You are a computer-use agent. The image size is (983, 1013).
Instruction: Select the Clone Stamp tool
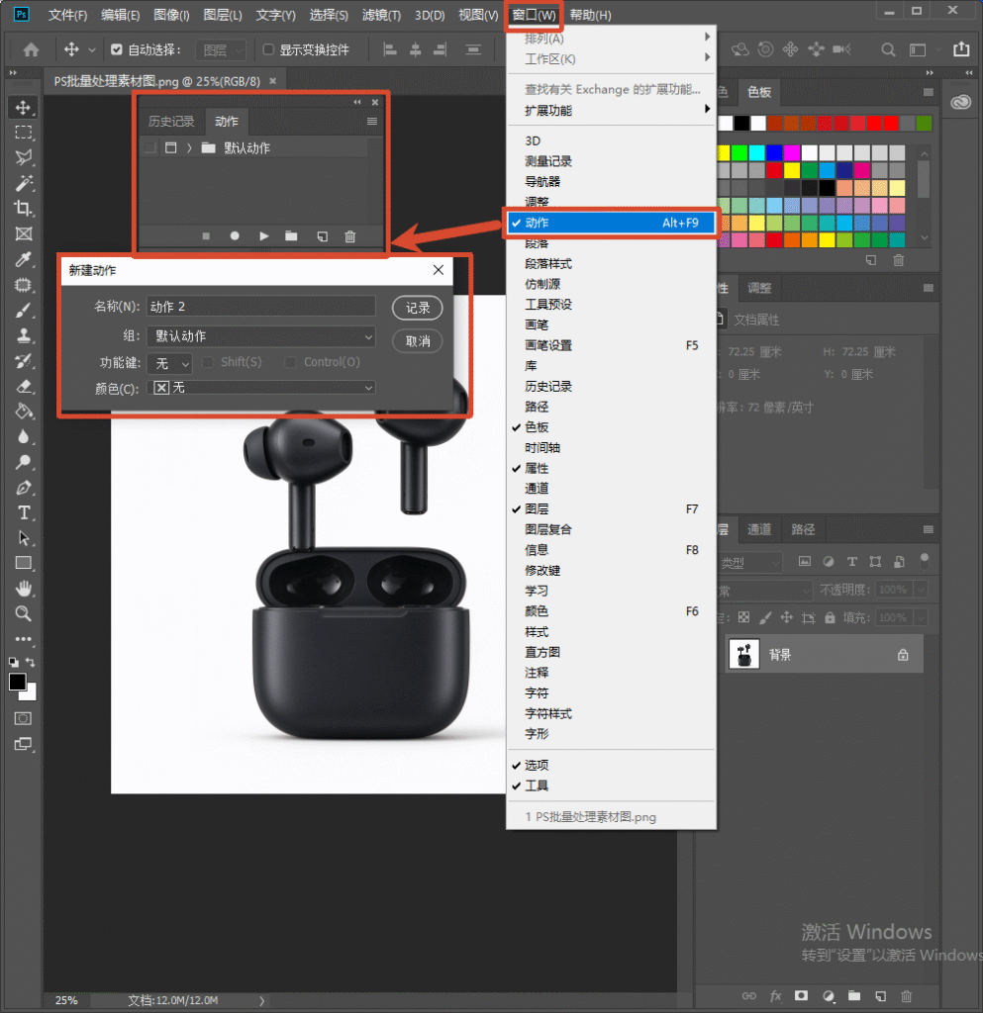click(x=24, y=336)
